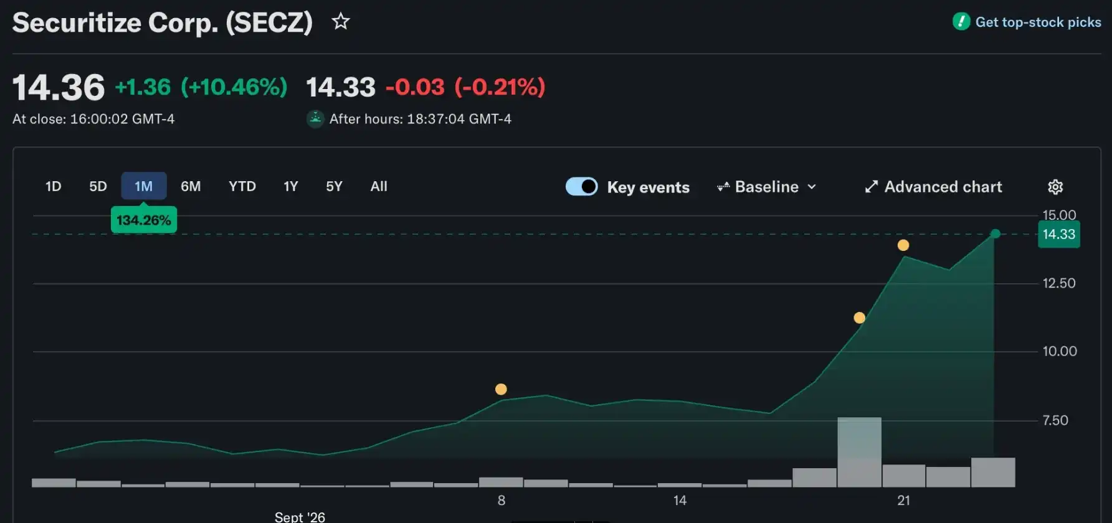Viewport: 1112px width, 523px height.
Task: Click the Sept '26 x-axis label
Action: click(x=300, y=517)
